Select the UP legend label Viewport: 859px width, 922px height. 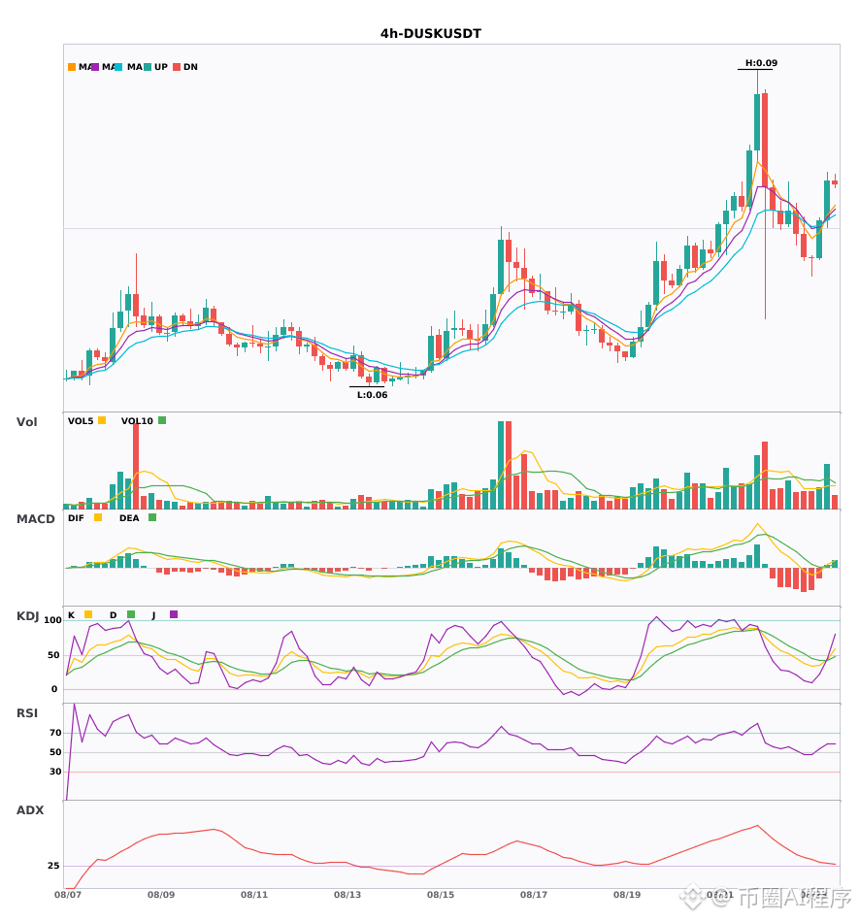[161, 67]
